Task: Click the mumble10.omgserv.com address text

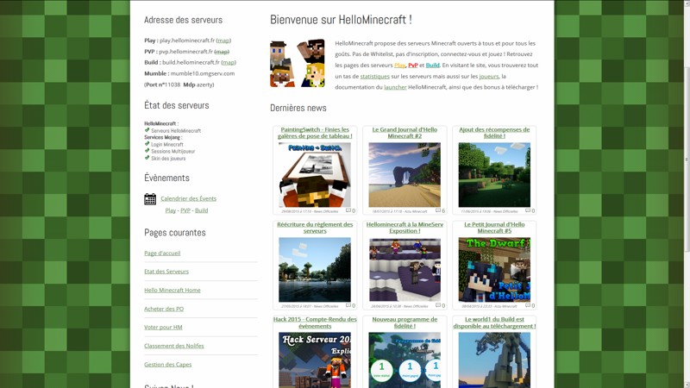Action: (x=203, y=73)
